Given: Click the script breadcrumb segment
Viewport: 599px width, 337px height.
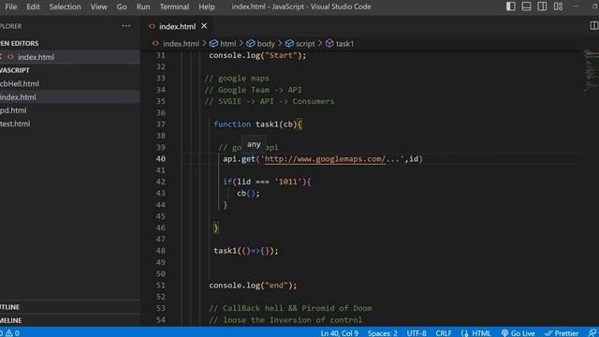Looking at the screenshot, I should click(x=305, y=44).
